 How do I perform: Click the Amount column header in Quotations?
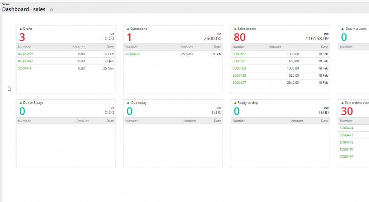[x=187, y=47]
